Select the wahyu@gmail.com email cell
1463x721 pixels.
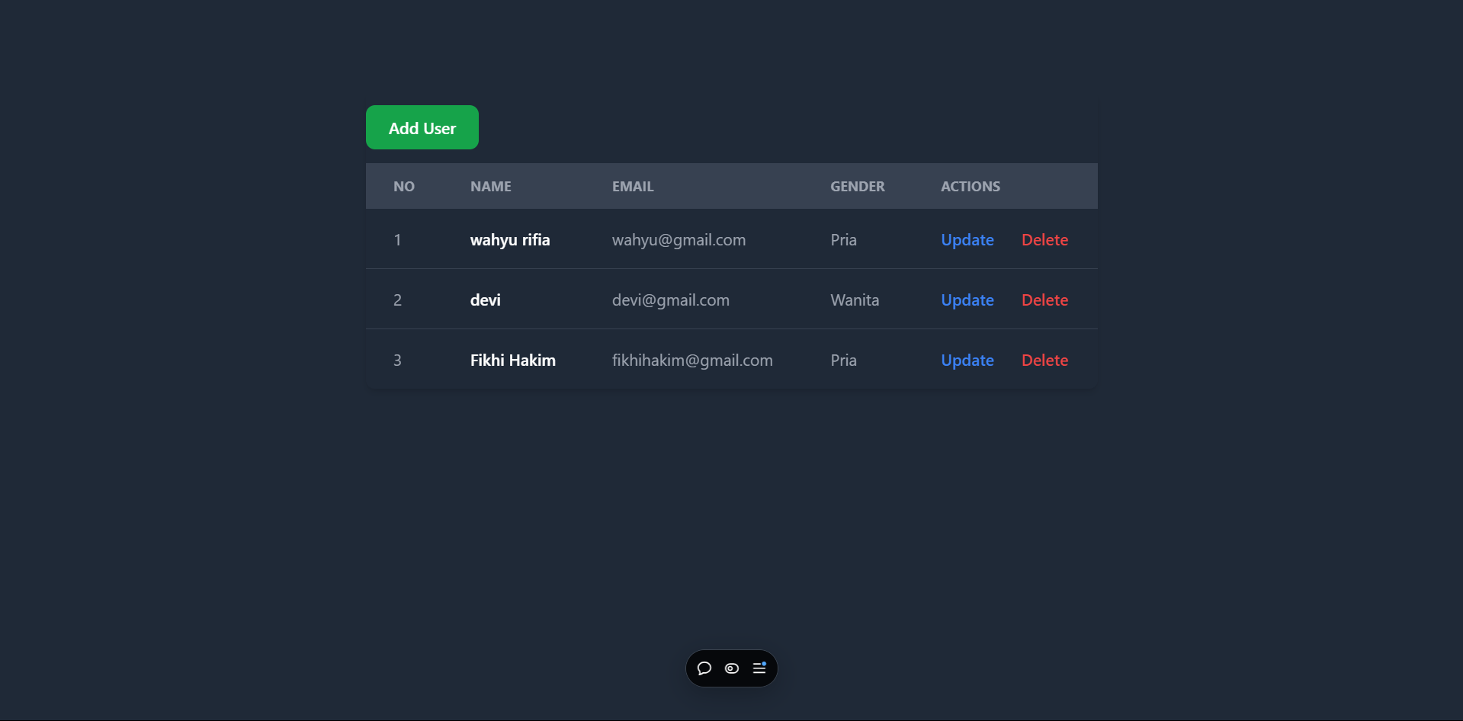[x=679, y=240]
